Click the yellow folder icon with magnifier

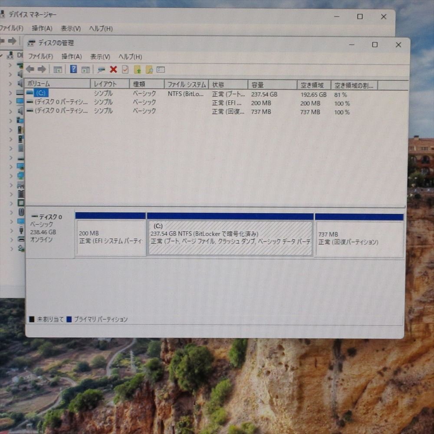point(149,69)
